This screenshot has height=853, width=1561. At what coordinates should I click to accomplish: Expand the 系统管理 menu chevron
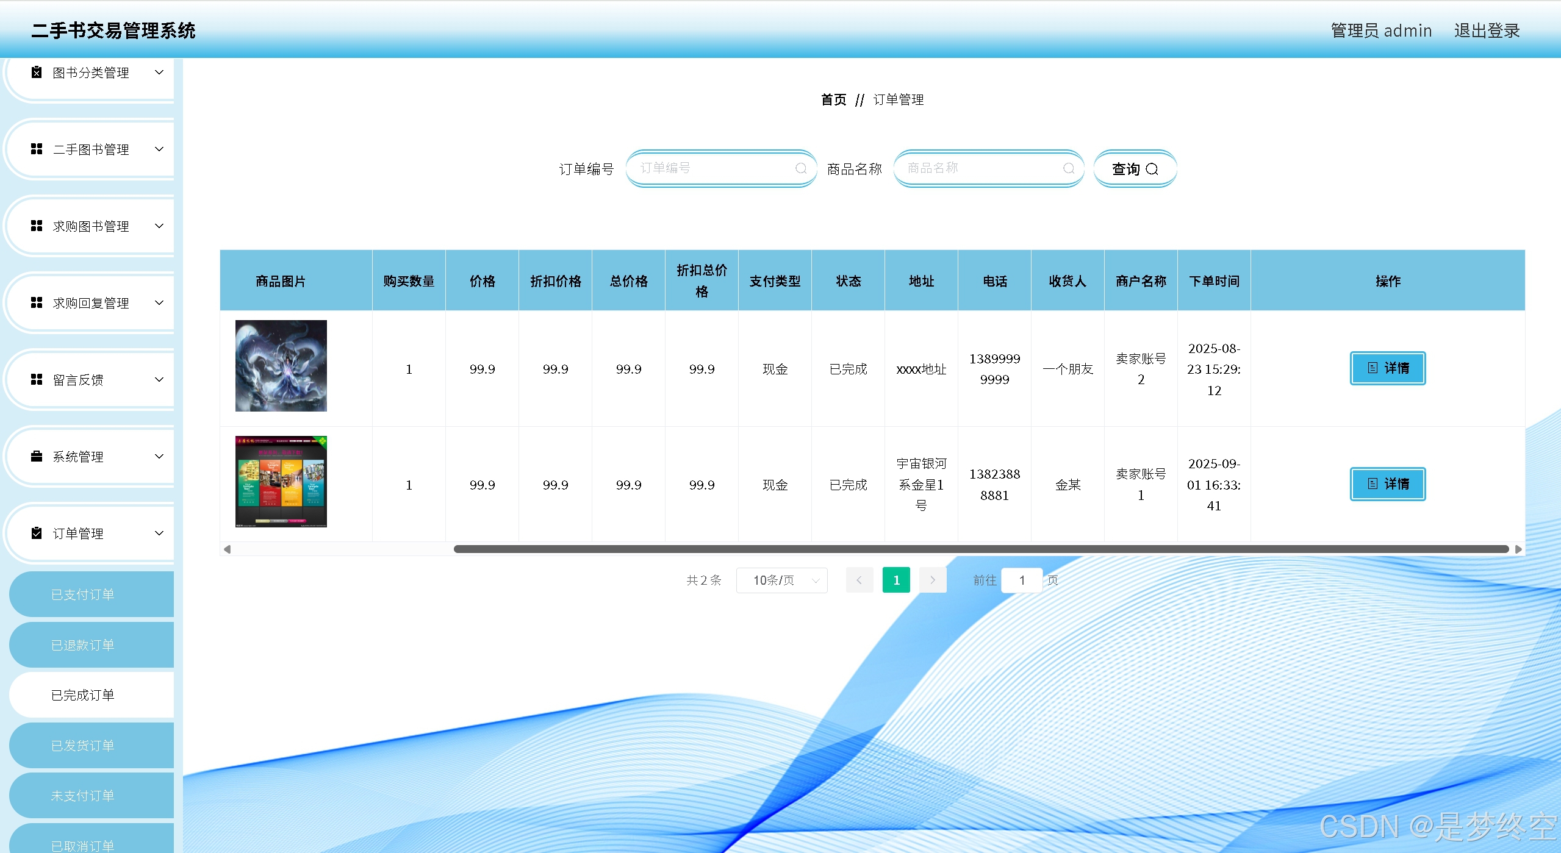pyautogui.click(x=159, y=456)
